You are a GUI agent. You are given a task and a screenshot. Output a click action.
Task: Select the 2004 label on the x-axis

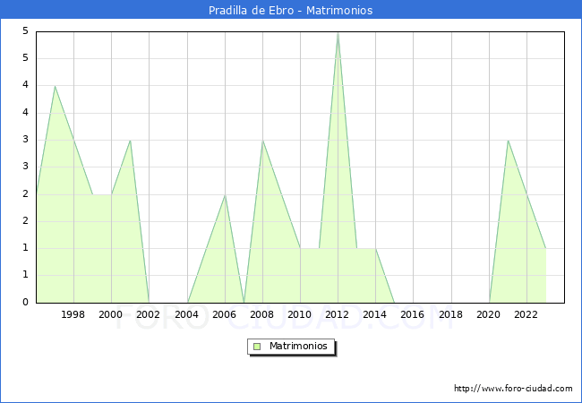coord(186,314)
